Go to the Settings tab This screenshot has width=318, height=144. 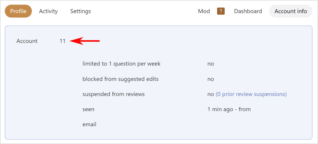coord(80,11)
